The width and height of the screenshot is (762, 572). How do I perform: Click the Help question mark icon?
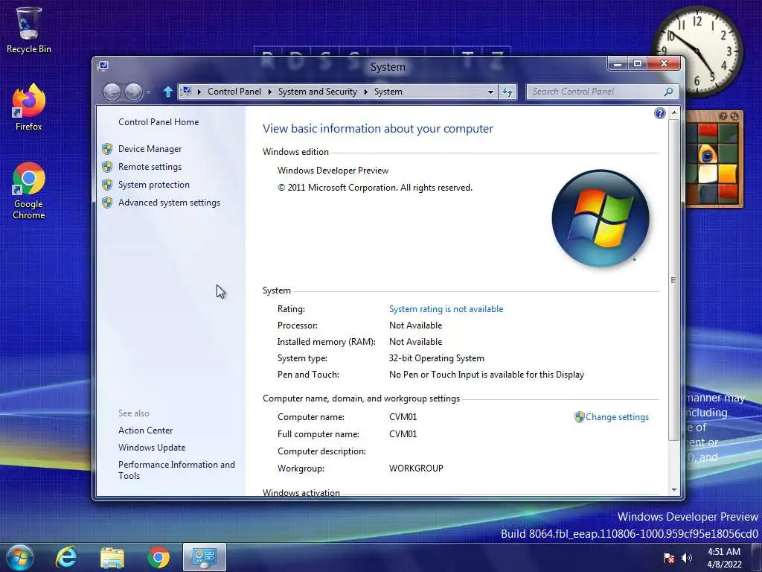(x=659, y=113)
